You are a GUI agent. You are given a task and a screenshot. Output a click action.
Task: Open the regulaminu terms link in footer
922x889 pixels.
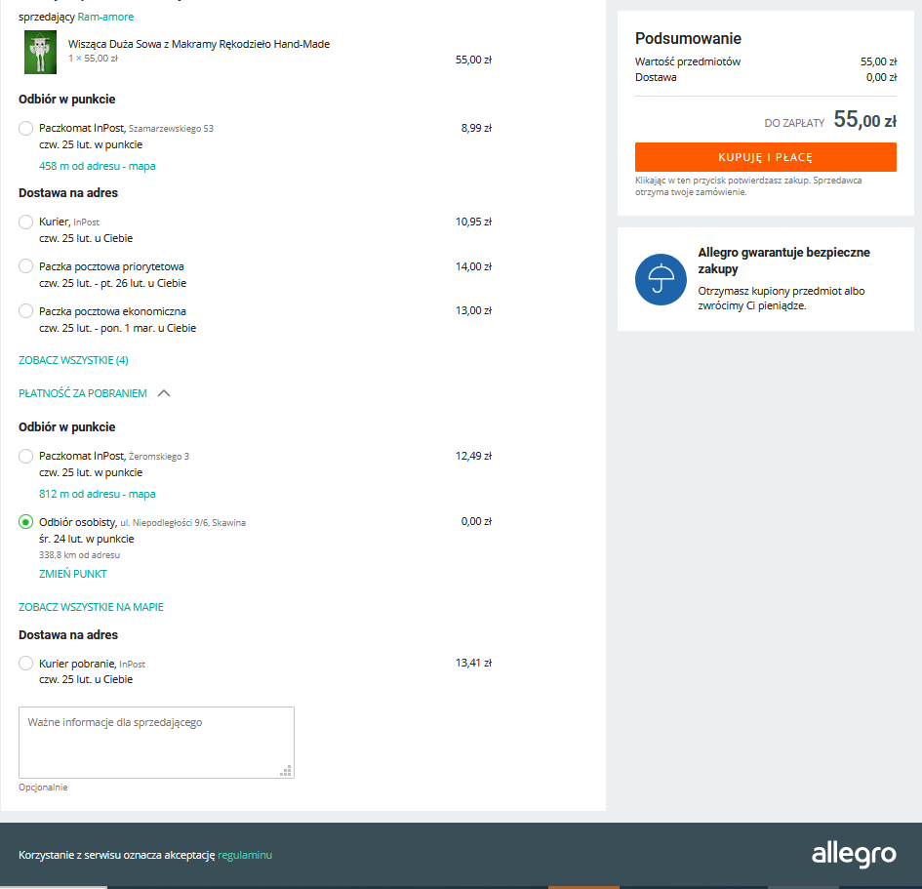245,855
